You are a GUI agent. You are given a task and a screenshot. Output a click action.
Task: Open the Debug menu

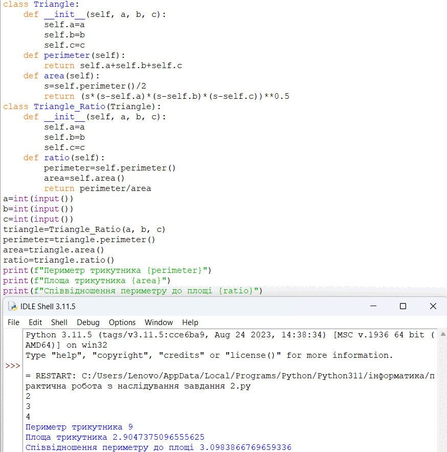(88, 322)
